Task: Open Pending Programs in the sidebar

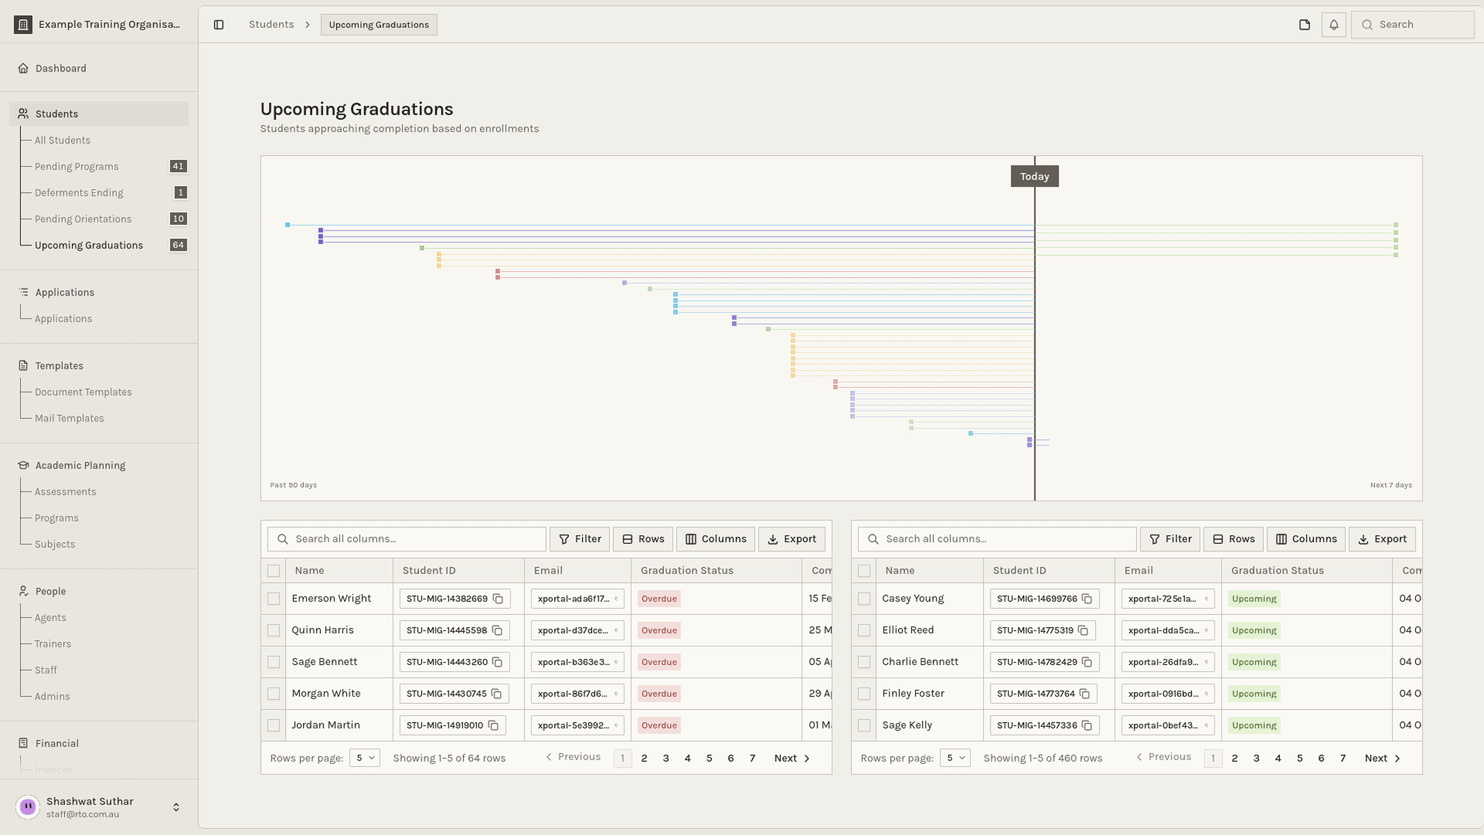Action: 77,166
